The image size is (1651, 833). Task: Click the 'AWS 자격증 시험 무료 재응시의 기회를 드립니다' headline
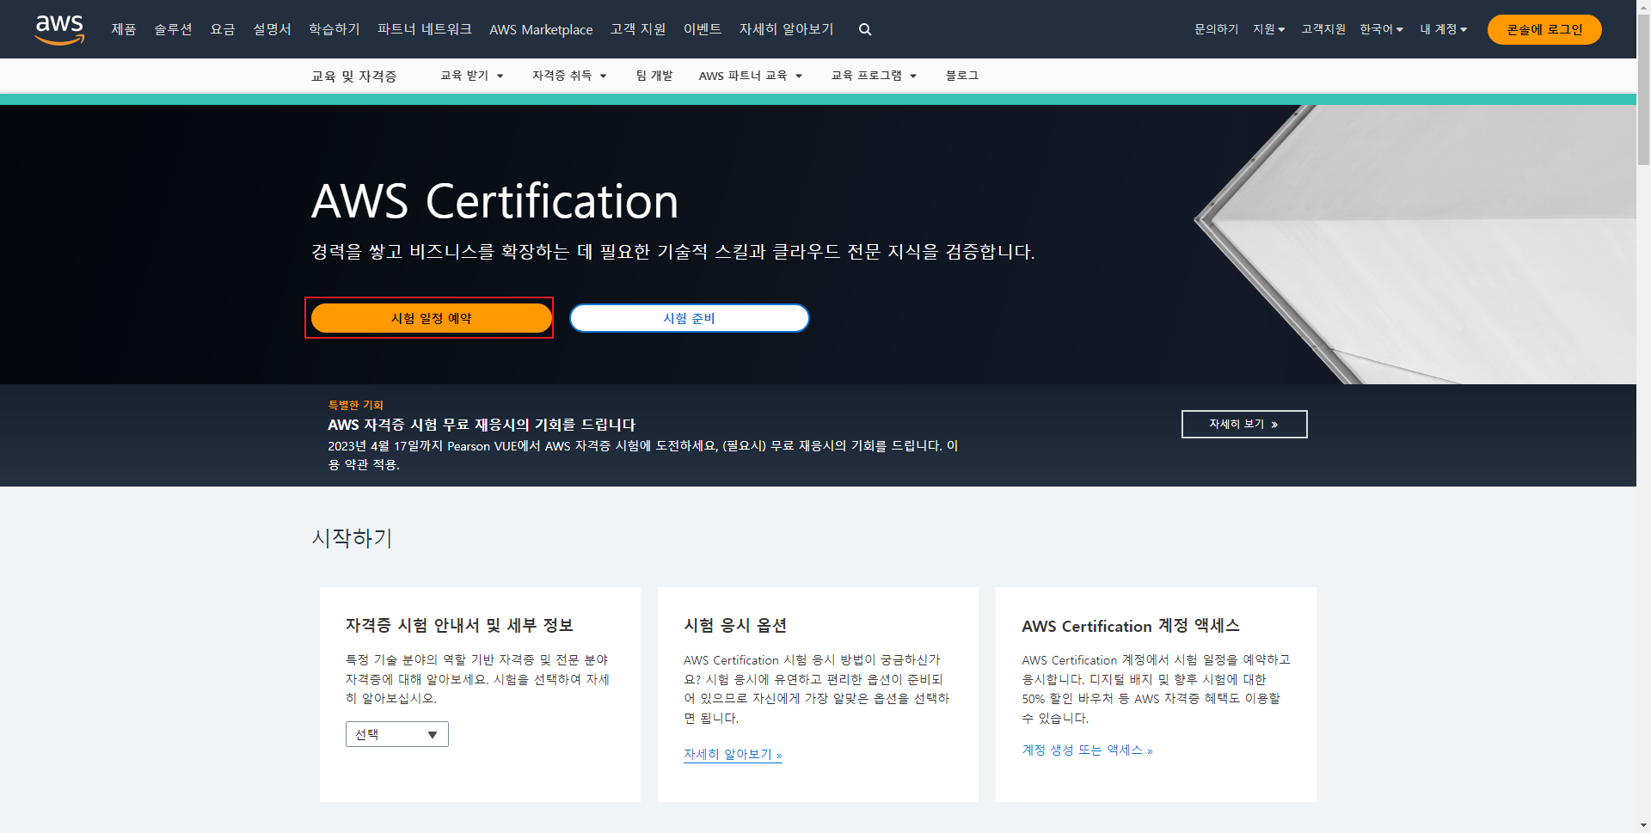click(x=482, y=425)
